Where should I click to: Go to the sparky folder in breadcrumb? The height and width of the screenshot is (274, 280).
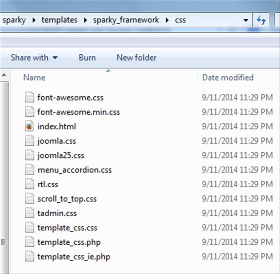(x=14, y=20)
